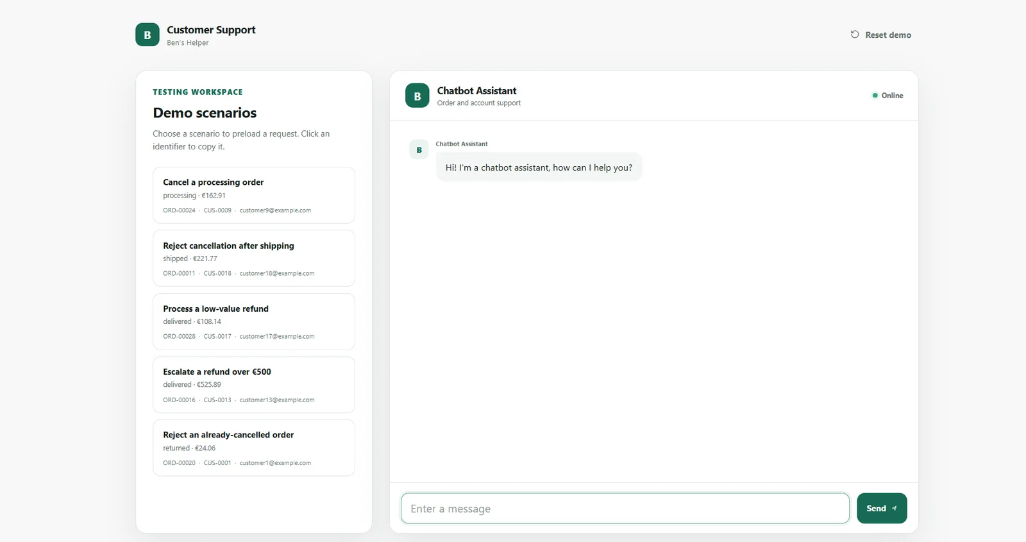
Task: Click the TESTING WORKSPACE label
Action: [198, 92]
